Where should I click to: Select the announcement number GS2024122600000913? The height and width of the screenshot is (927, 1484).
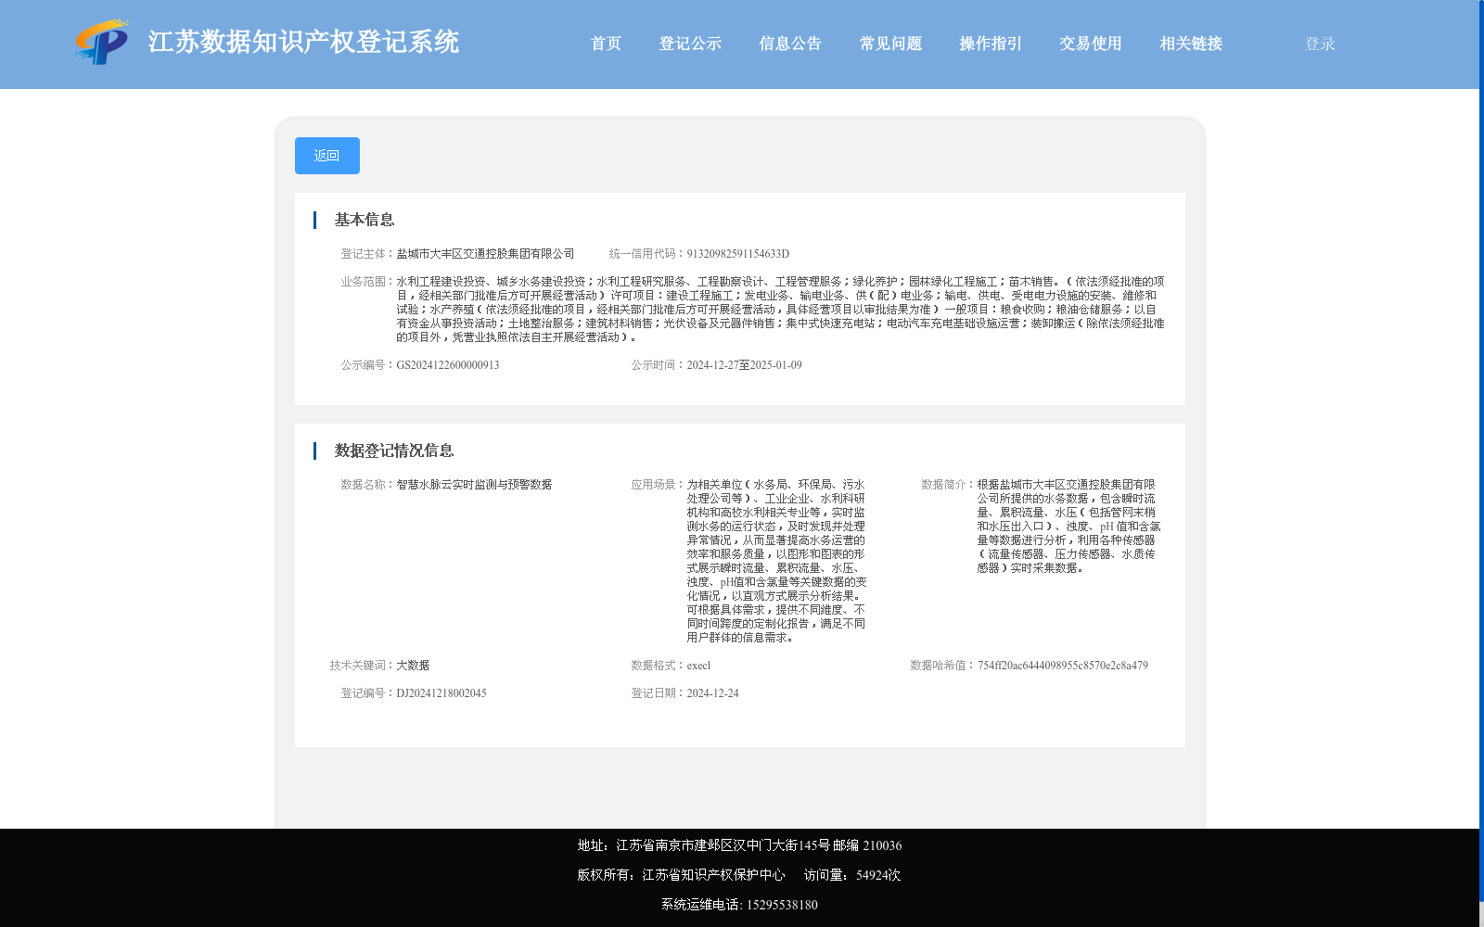tap(448, 365)
